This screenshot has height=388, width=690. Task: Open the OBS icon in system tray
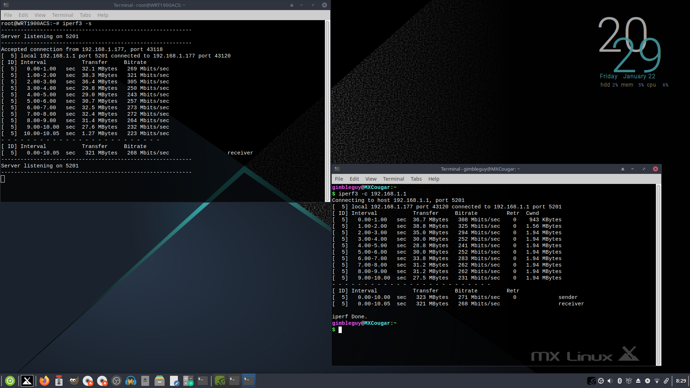click(x=601, y=381)
